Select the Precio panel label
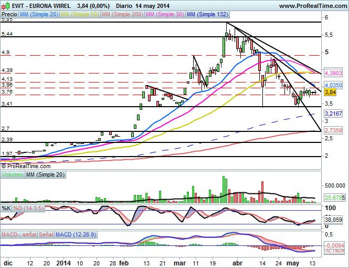The width and height of the screenshot is (349, 268). [9, 15]
